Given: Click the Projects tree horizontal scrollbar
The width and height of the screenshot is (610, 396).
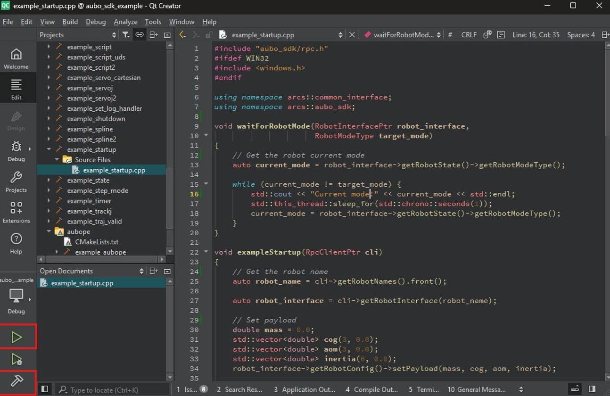Looking at the screenshot, I should coord(101,259).
